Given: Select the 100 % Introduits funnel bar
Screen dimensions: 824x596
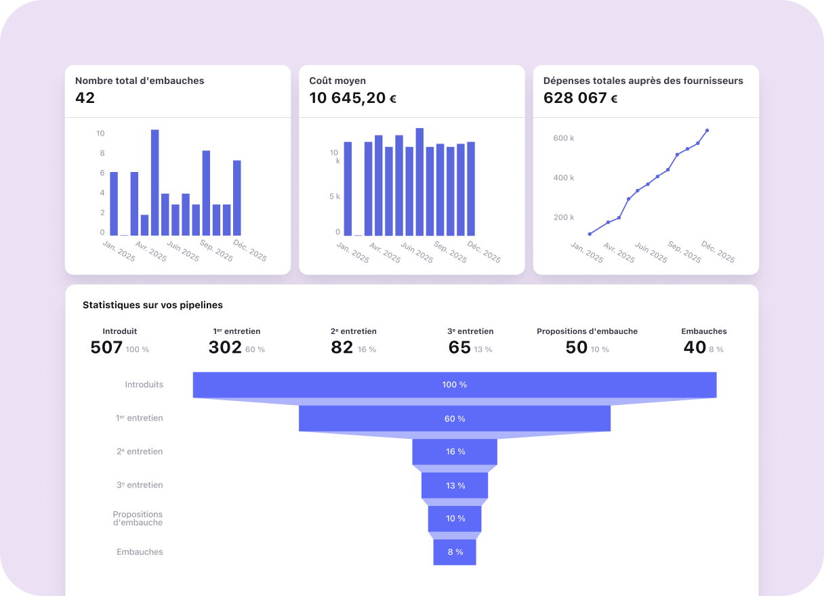Looking at the screenshot, I should point(455,385).
